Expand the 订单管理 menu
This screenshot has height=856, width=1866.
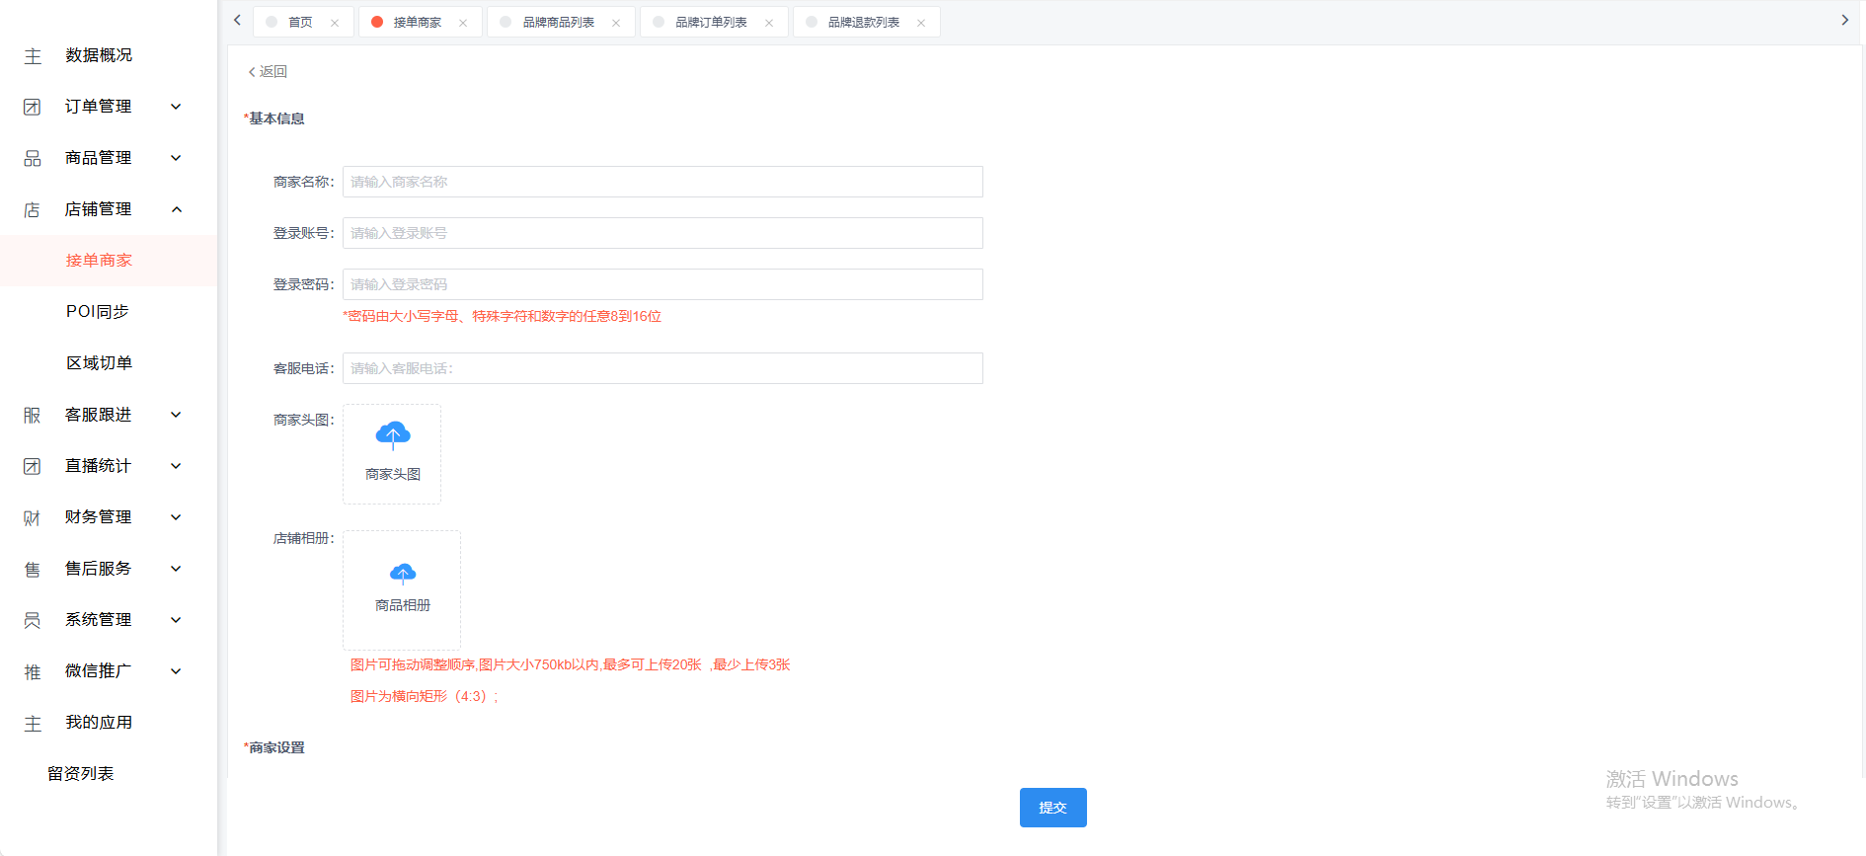pyautogui.click(x=176, y=107)
